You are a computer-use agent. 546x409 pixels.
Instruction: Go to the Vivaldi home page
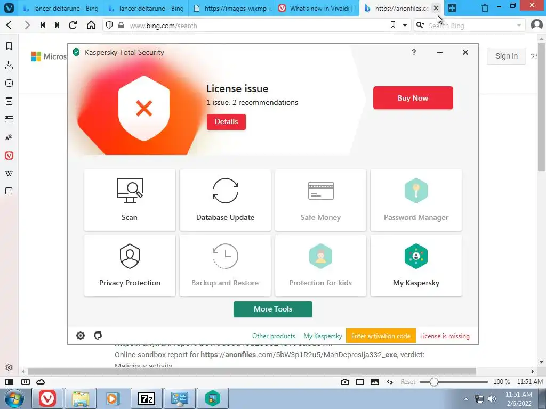[x=91, y=25]
